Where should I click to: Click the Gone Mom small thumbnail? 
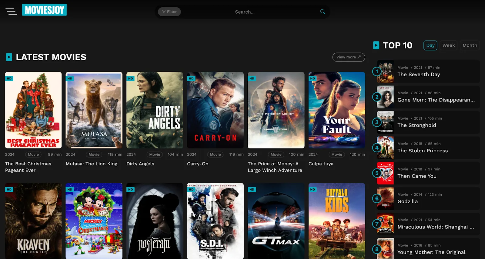point(385,97)
